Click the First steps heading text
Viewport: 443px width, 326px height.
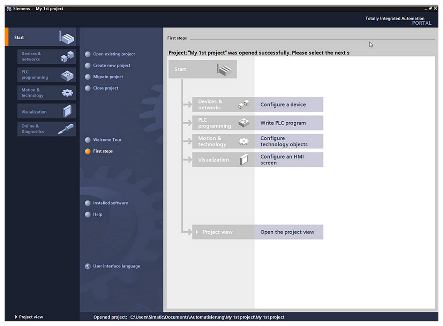[x=177, y=38]
